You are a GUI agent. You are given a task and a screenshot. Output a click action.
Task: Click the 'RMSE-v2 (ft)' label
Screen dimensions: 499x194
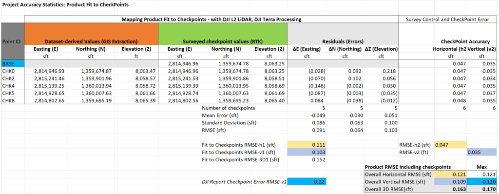(x=413, y=152)
